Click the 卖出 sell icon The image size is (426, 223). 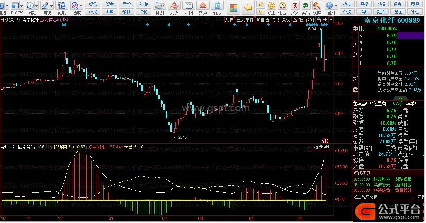pos(306,5)
